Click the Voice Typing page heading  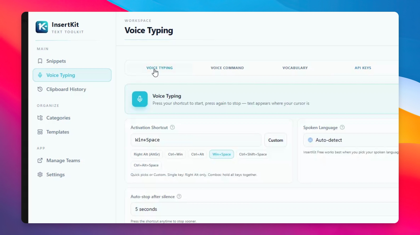[149, 31]
